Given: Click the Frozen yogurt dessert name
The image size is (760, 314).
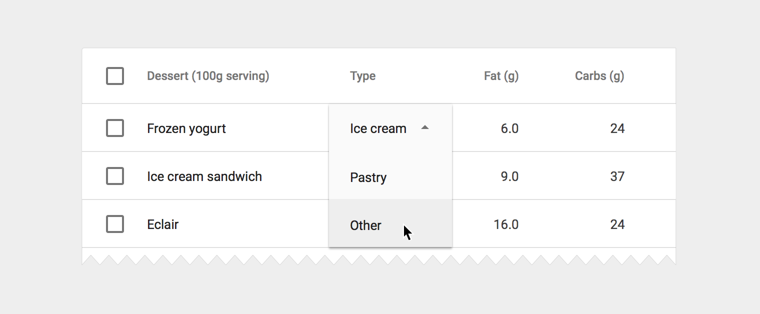Looking at the screenshot, I should [186, 128].
